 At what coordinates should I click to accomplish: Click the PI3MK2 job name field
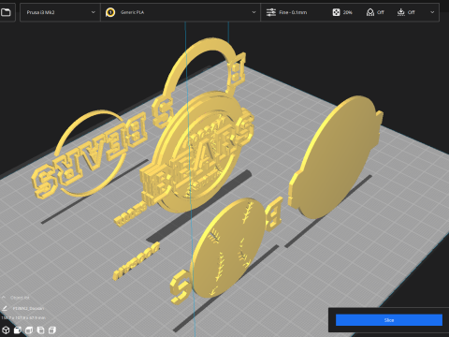tap(28, 308)
